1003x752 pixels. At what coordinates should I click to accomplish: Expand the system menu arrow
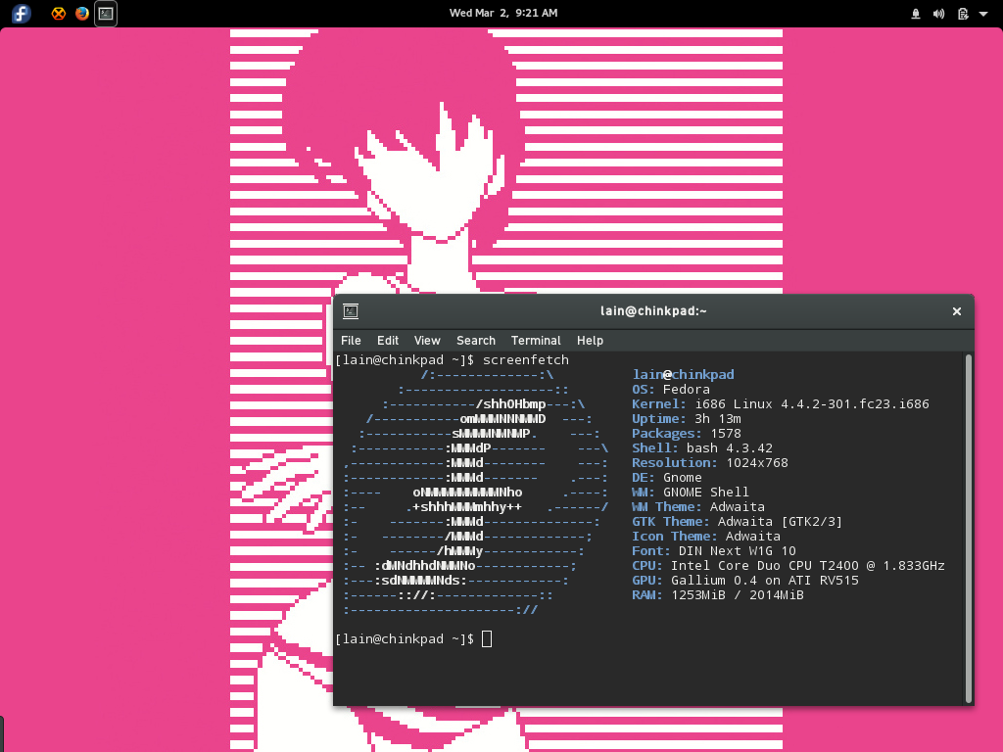pos(982,14)
